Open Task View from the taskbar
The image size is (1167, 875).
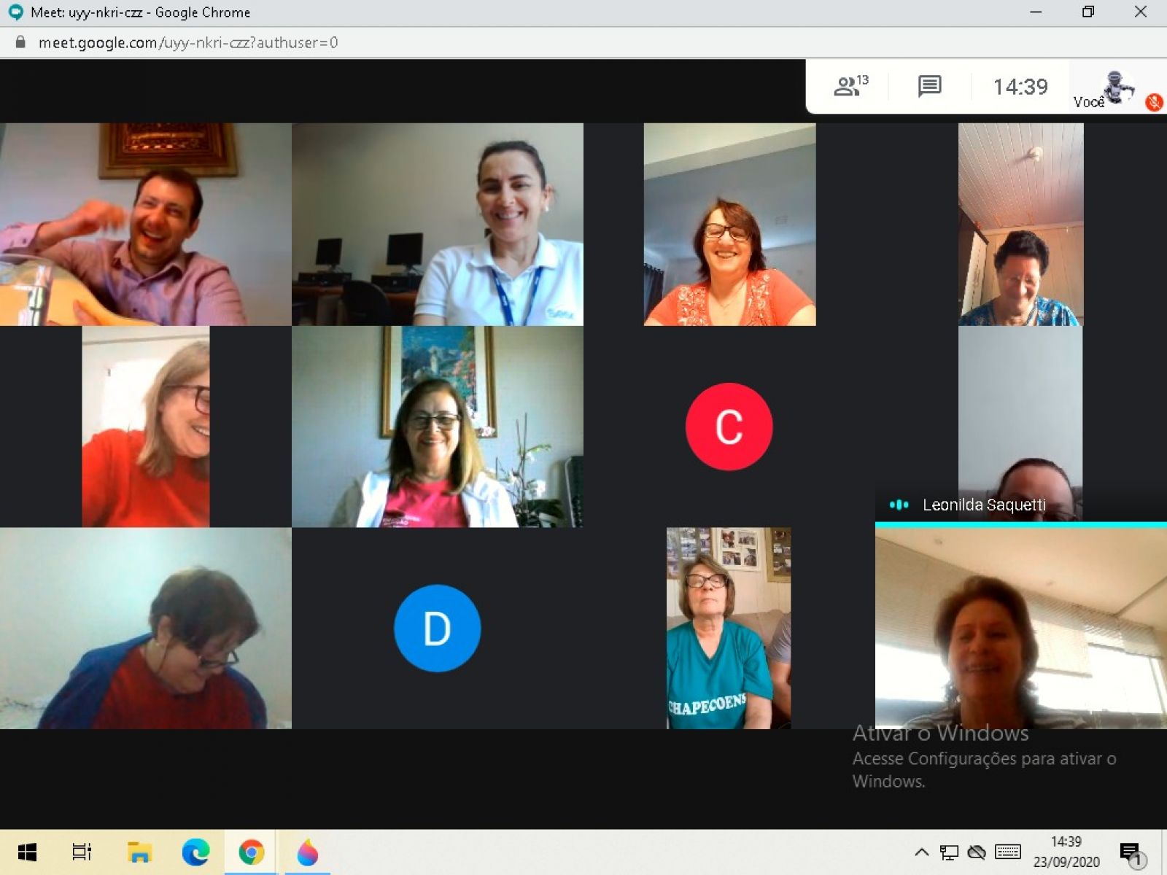82,852
